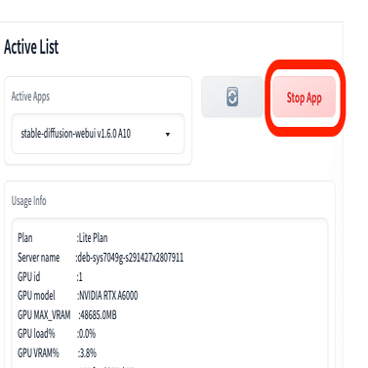
Task: Stop the running app with Stop App
Action: [x=304, y=97]
